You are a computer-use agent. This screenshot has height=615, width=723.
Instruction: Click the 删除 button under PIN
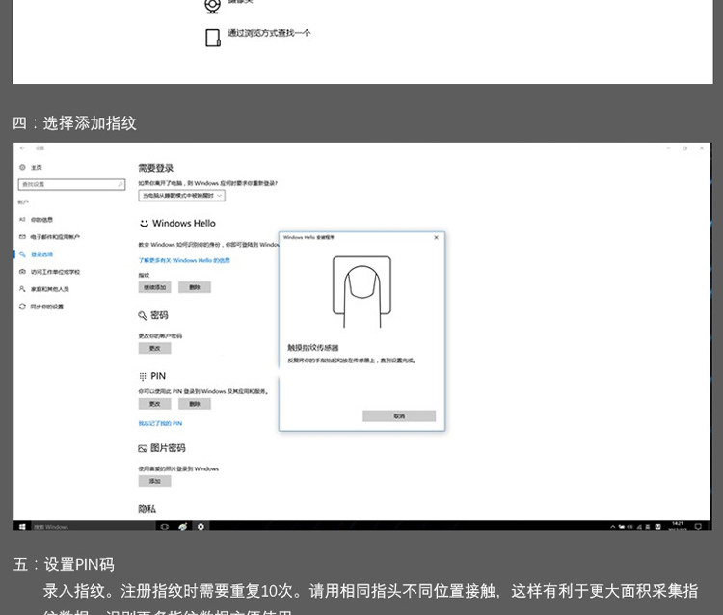(195, 404)
